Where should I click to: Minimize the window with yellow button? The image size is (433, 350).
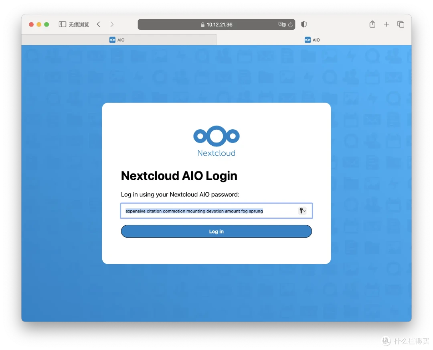tap(39, 24)
